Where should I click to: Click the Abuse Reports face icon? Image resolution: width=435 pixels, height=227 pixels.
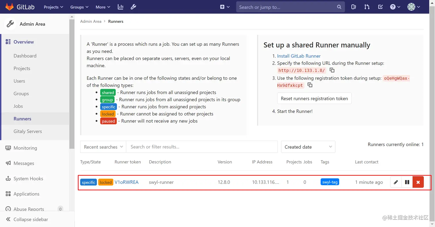pos(8,209)
